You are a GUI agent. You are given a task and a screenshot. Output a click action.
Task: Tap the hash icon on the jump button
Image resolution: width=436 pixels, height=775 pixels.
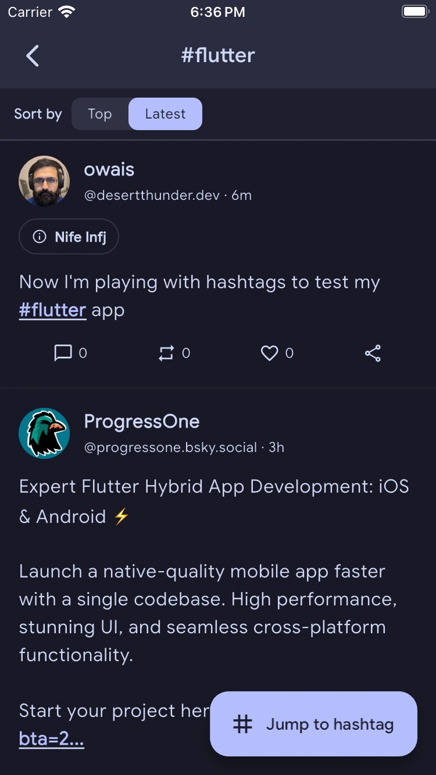tap(242, 724)
